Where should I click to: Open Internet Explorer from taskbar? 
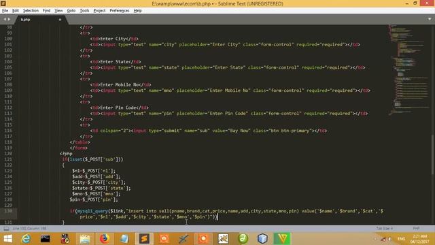tap(26, 239)
